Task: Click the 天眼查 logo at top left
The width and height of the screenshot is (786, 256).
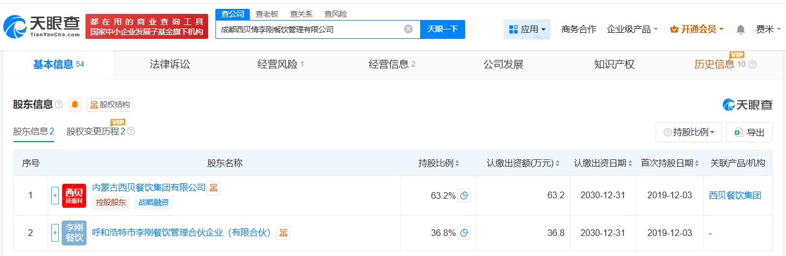Action: coord(39,26)
